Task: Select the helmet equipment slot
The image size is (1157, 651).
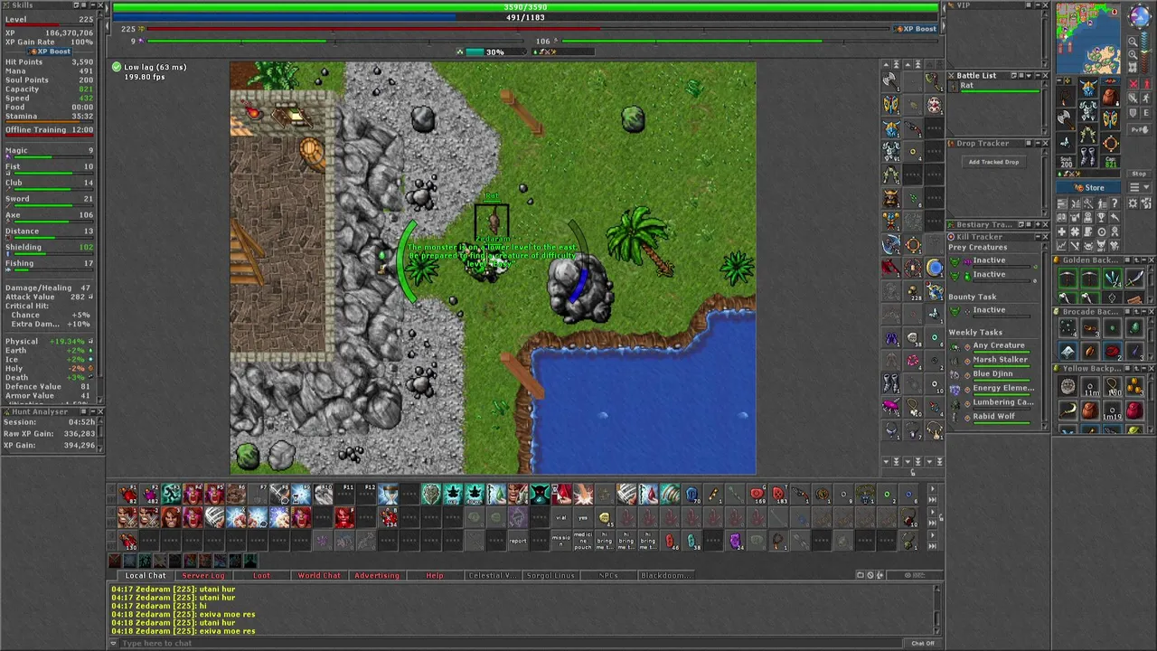Action: pos(1088,88)
